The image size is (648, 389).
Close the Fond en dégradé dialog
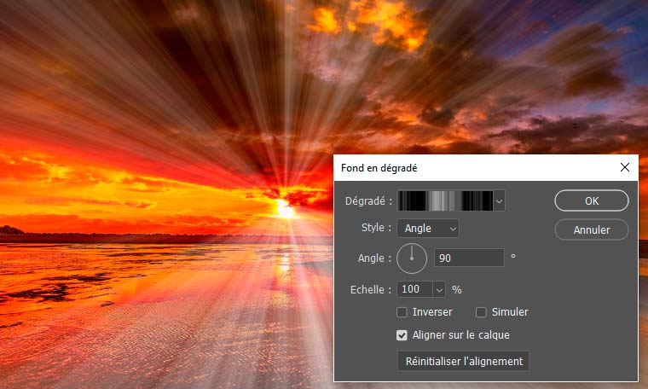[x=625, y=167]
